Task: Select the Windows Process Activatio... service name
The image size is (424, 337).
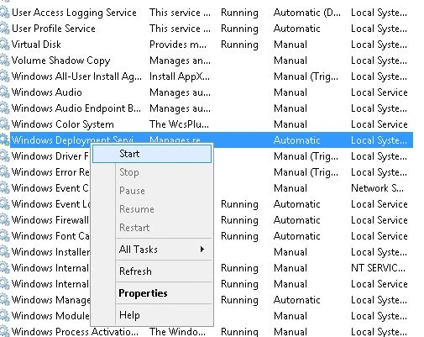Action: pos(75,332)
